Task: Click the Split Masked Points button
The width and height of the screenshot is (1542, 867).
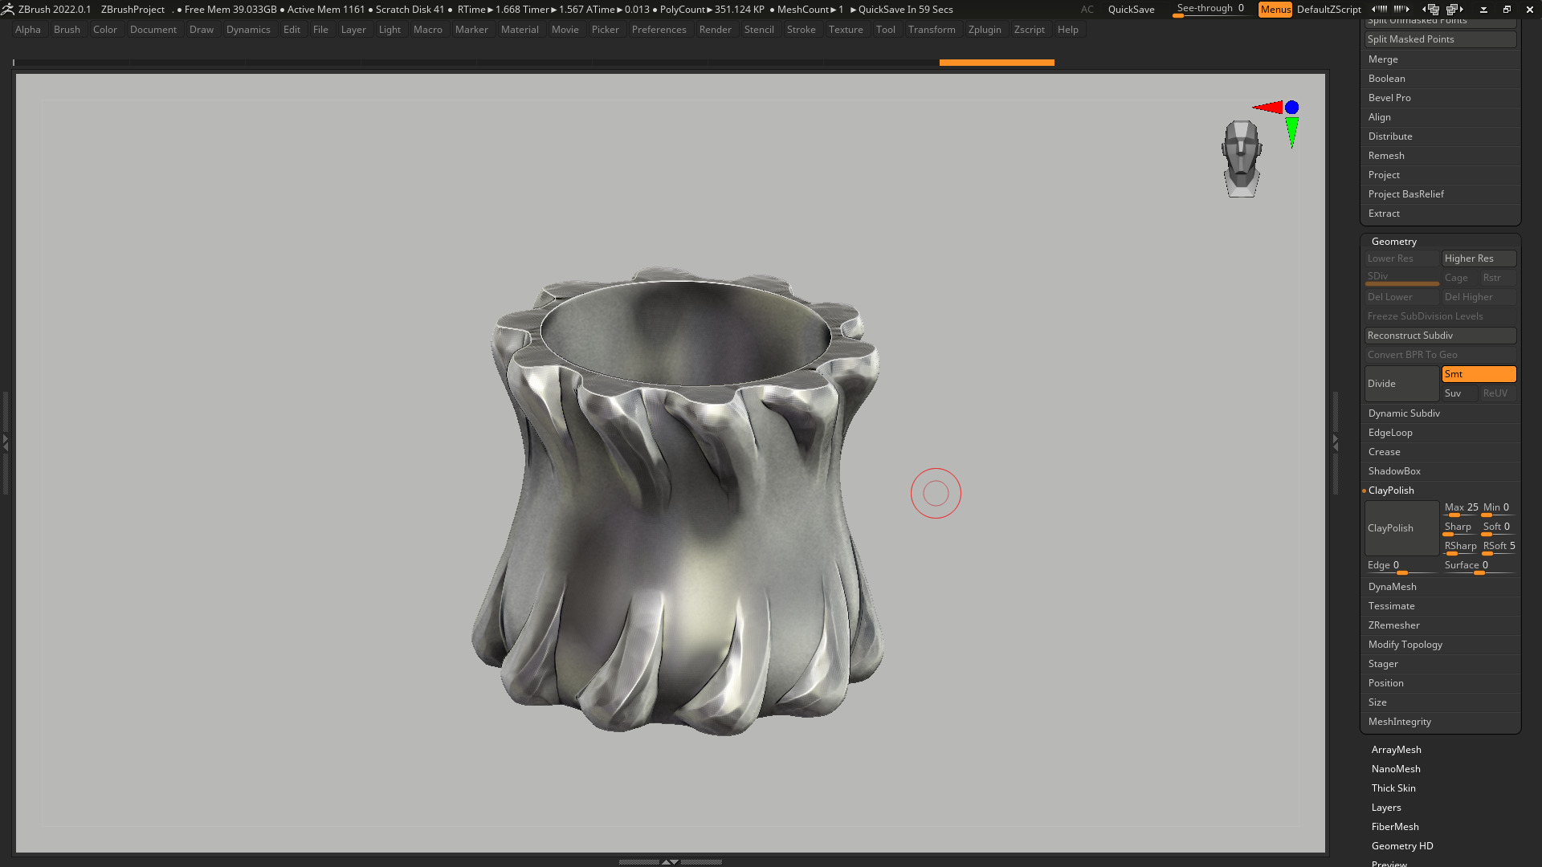Action: coord(1440,39)
